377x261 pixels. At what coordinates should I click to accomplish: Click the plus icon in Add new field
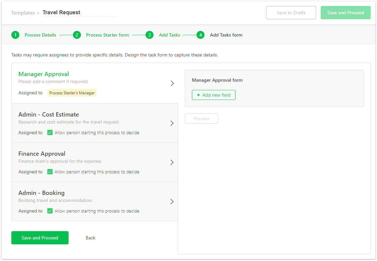coord(198,95)
